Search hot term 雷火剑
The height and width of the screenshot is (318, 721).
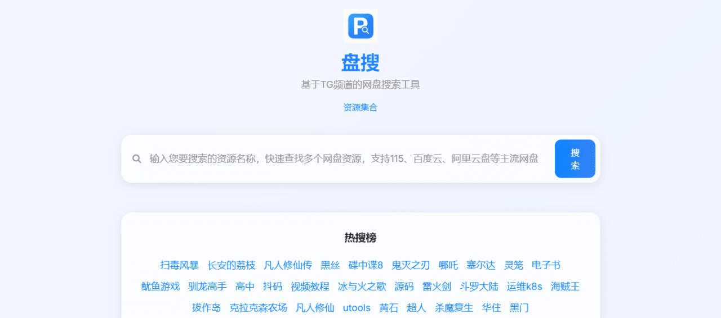pos(437,287)
